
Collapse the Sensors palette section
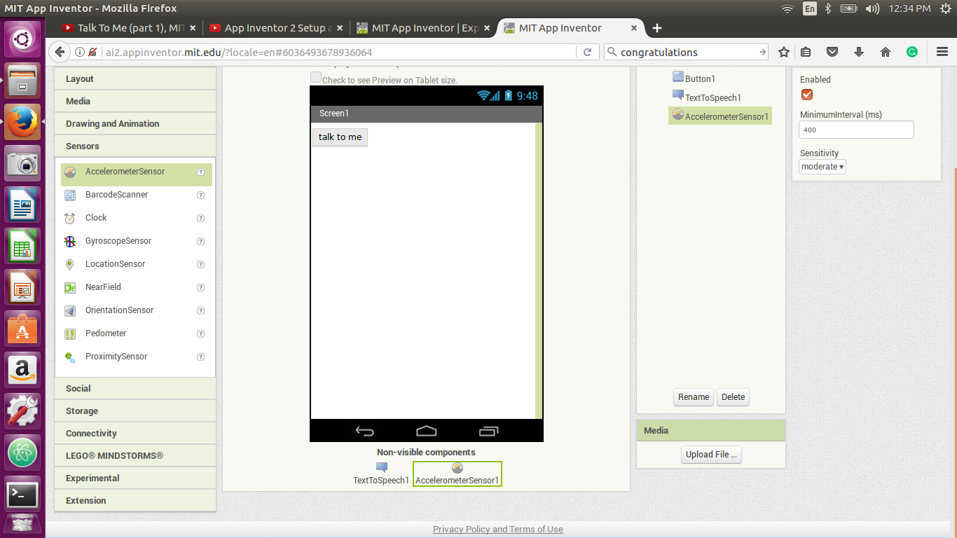tap(135, 146)
